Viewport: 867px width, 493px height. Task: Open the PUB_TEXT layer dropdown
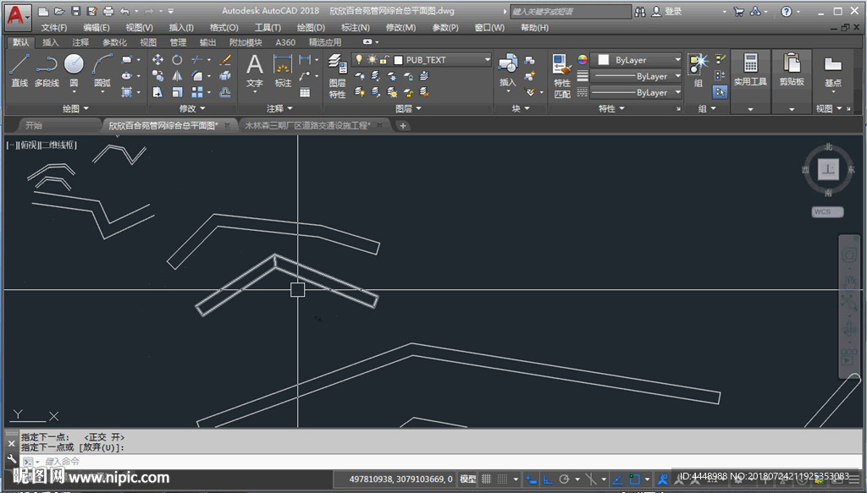422,60
